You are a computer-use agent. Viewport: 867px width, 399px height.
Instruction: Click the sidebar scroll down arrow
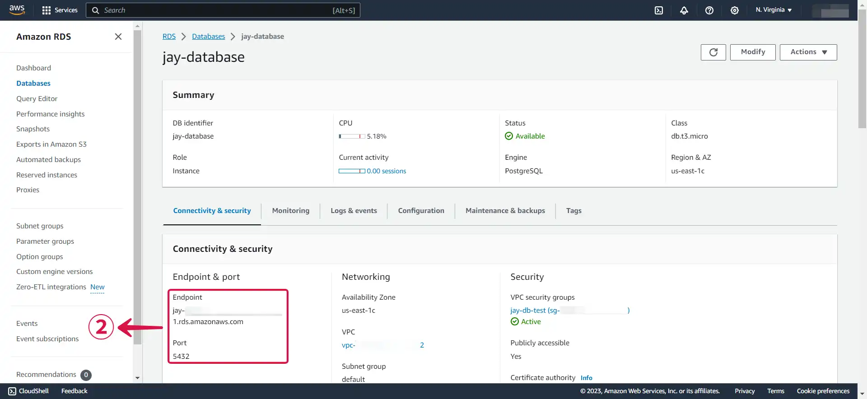pyautogui.click(x=137, y=378)
